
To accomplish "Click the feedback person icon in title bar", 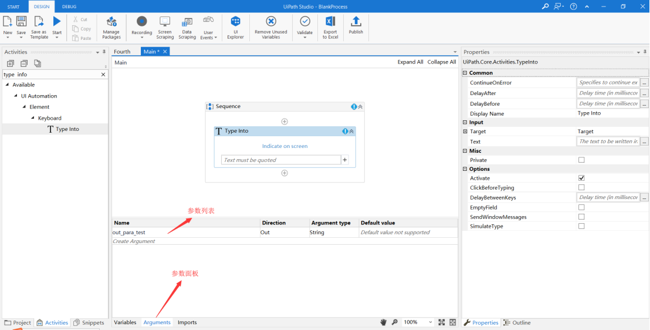I will point(559,6).
